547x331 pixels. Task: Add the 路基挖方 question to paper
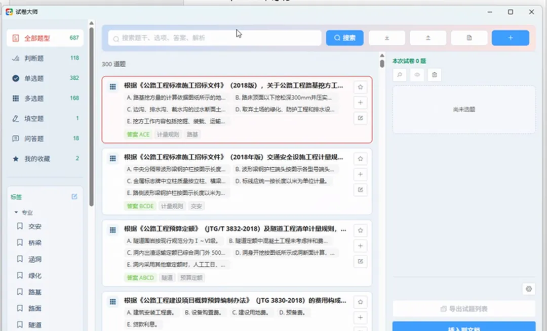(361, 102)
